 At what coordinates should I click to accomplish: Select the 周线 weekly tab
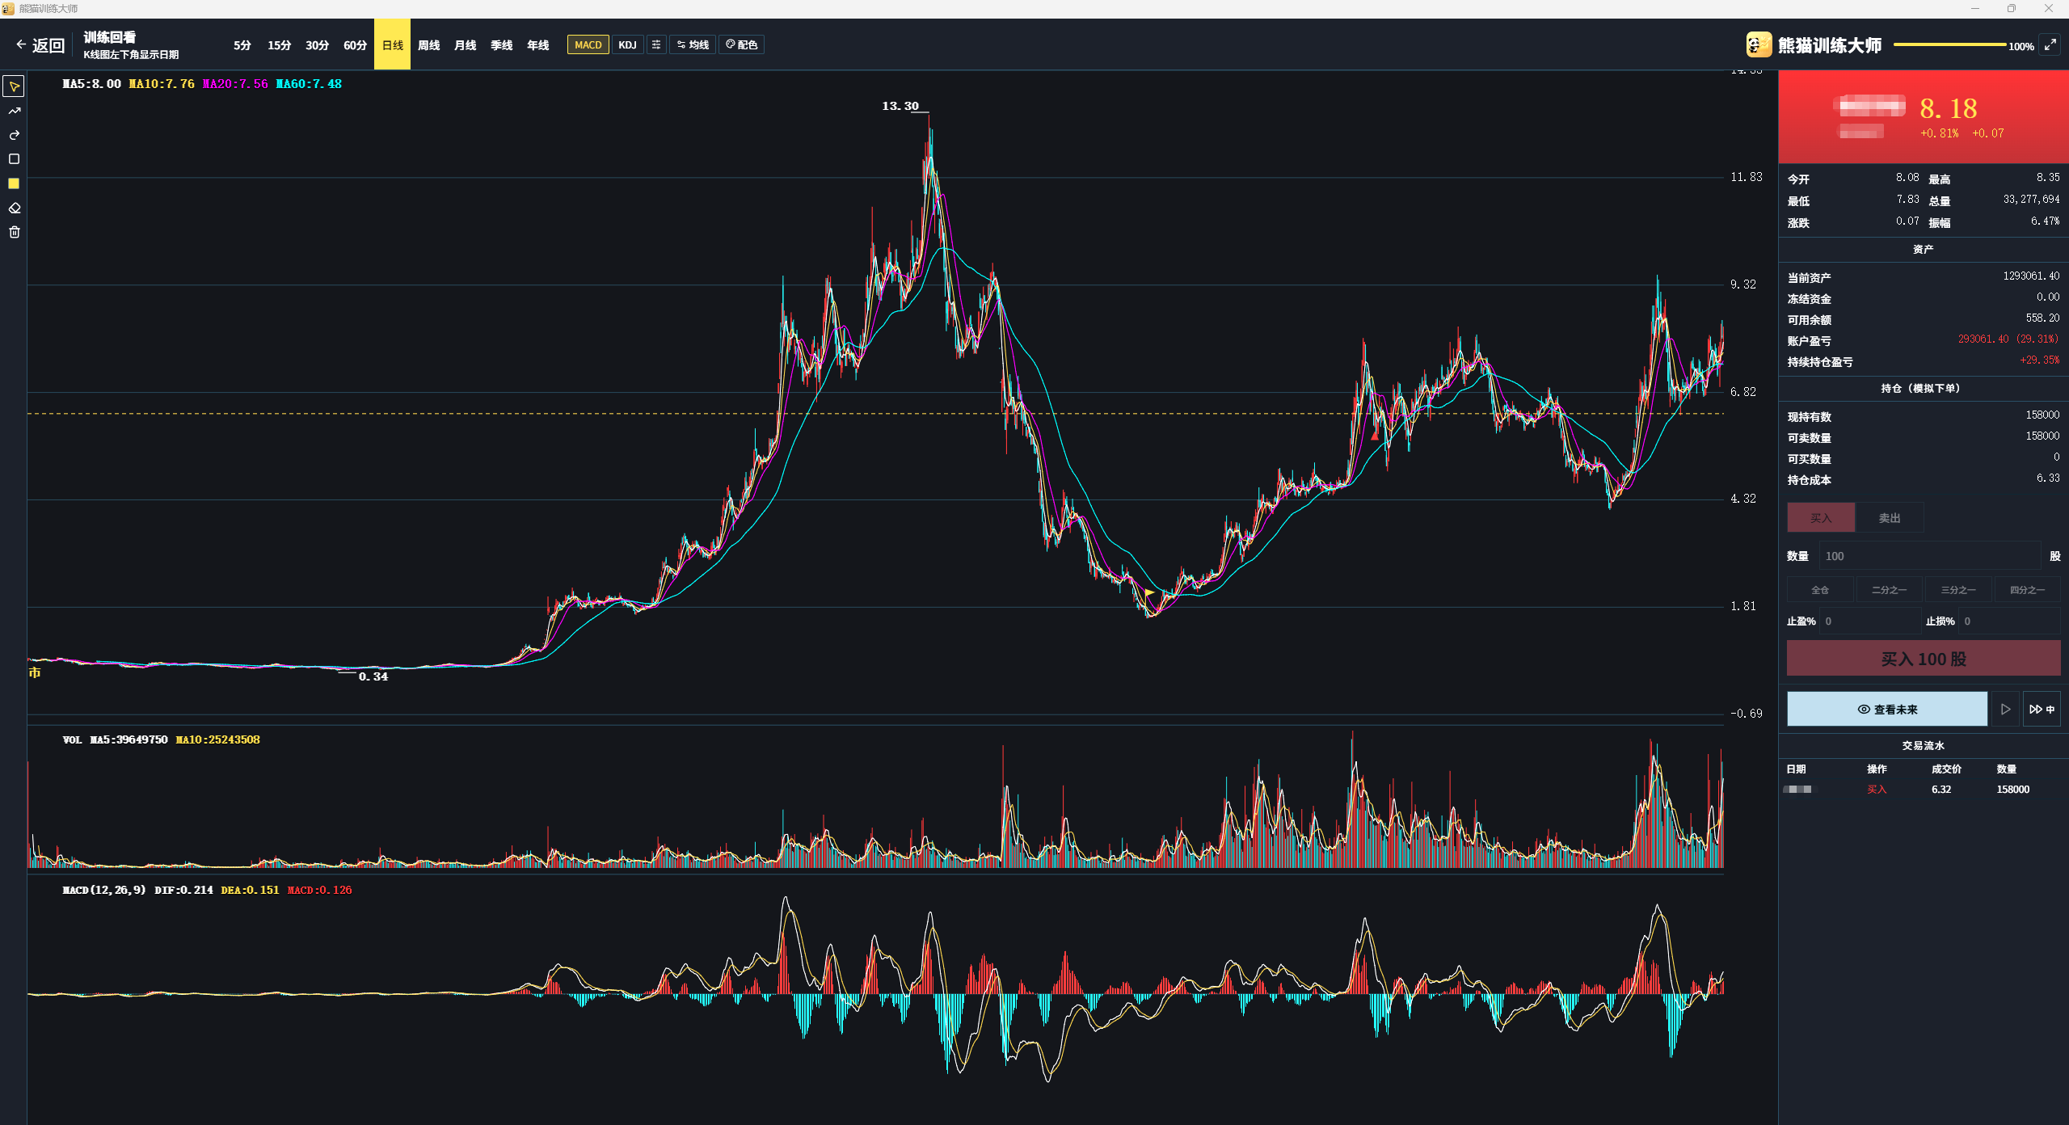click(x=428, y=45)
